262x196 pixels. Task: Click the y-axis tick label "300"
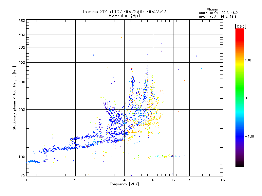[x=22, y=82]
